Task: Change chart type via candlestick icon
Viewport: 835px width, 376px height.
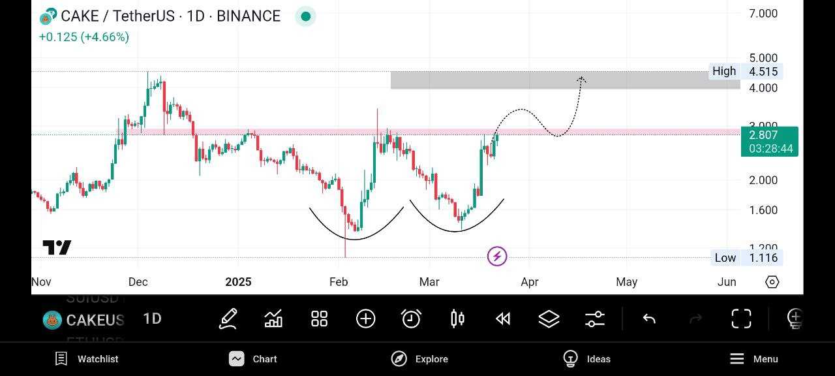Action: 457,319
